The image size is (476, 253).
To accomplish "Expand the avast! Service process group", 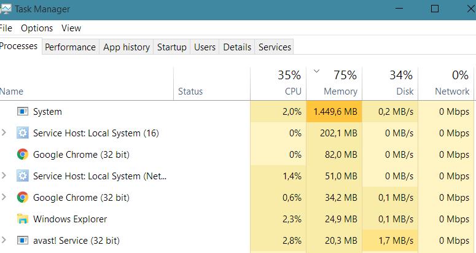I will tap(4, 240).
